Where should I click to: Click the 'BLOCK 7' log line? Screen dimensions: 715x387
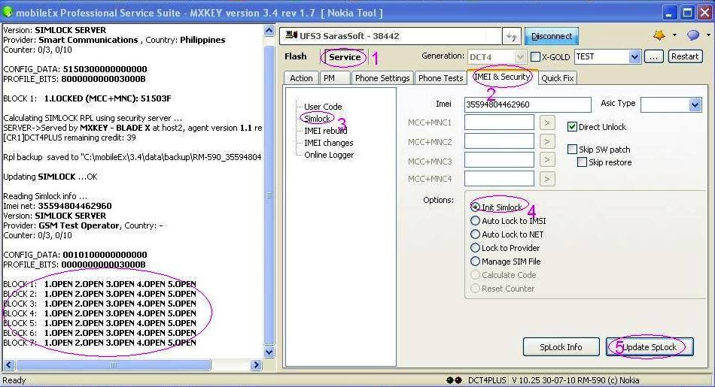[100, 343]
